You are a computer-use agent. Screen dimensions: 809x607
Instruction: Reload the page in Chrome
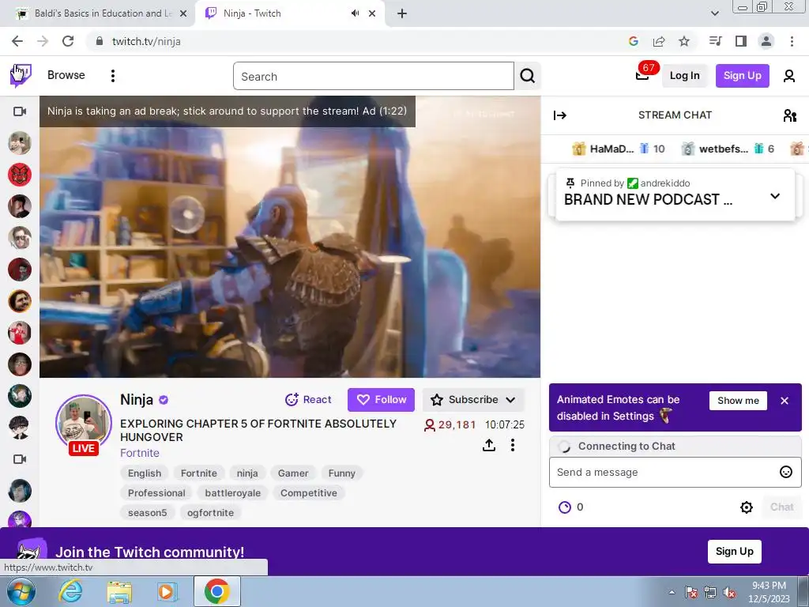tap(68, 41)
